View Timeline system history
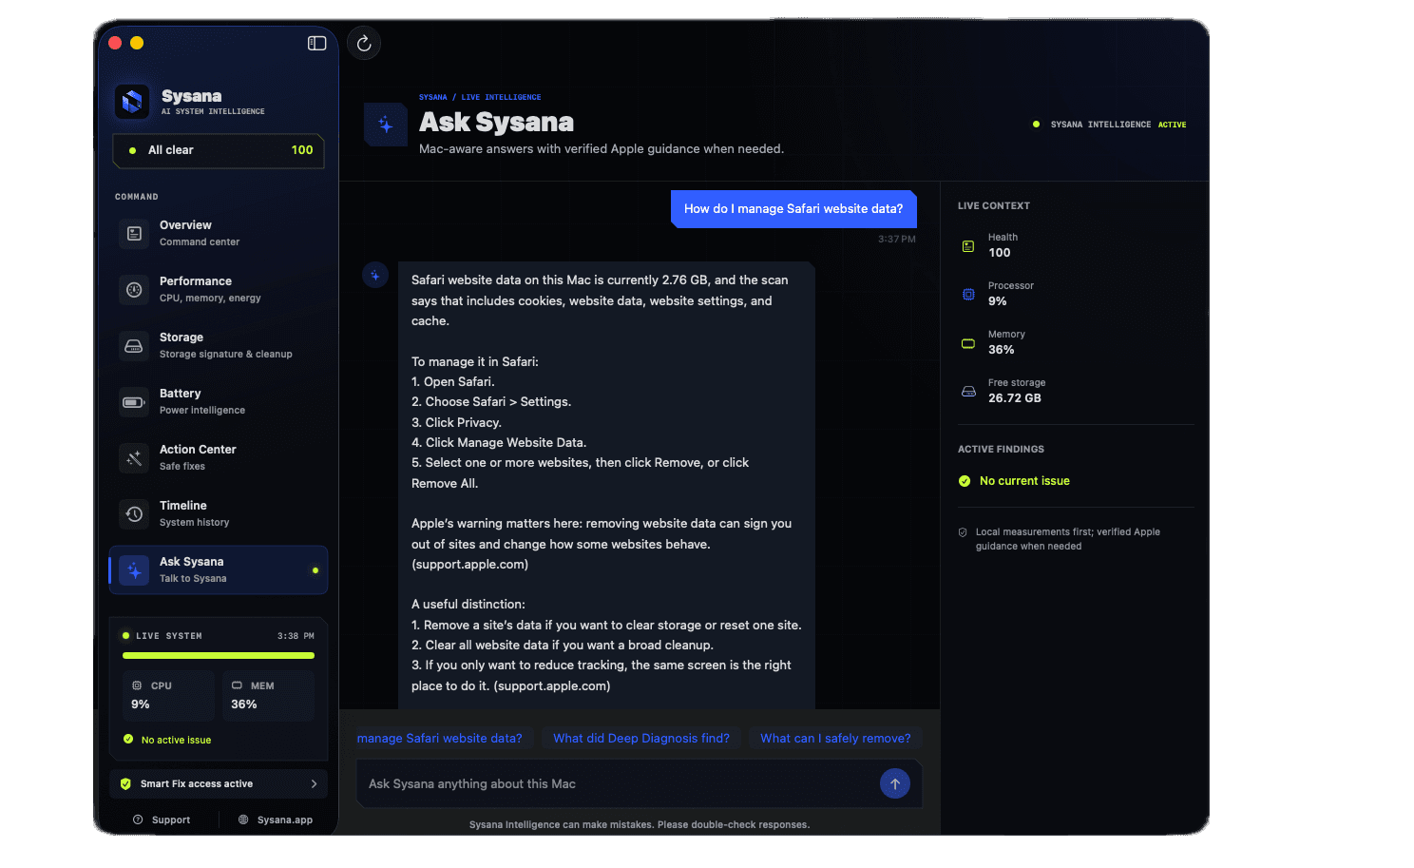 (219, 513)
